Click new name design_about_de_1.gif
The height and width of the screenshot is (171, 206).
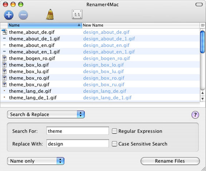(109, 39)
